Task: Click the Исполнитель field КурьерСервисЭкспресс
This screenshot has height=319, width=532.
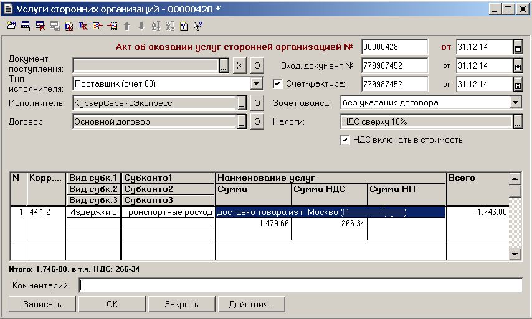Action: point(154,103)
